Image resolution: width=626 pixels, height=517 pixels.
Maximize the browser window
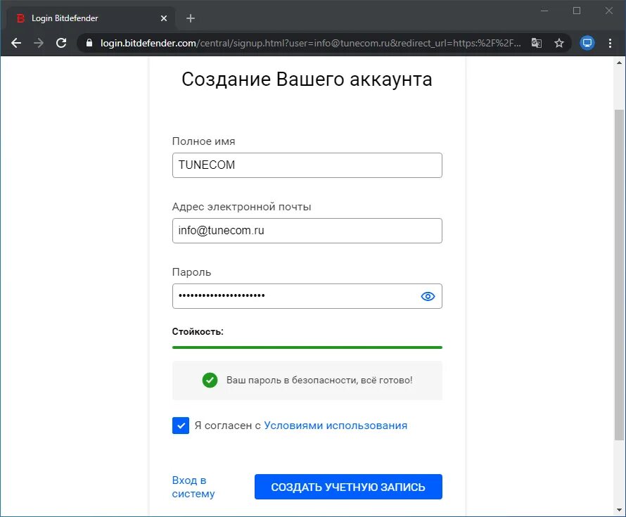[577, 11]
